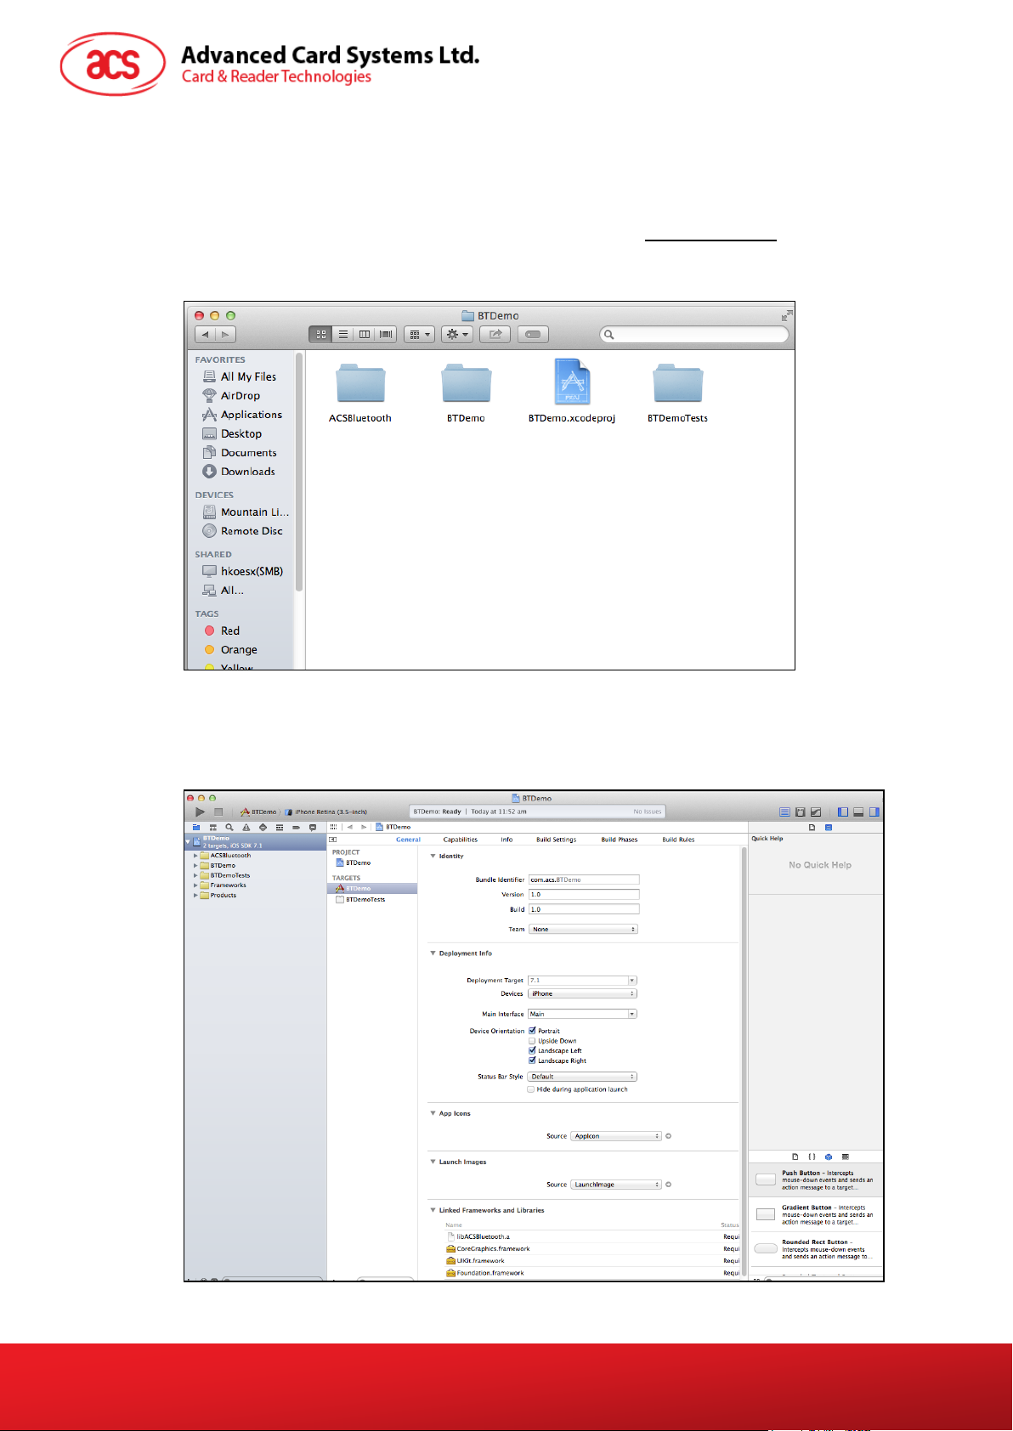This screenshot has width=1013, height=1431.
Task: Show the Quick Help inspector in Xcode
Action: coord(829,827)
